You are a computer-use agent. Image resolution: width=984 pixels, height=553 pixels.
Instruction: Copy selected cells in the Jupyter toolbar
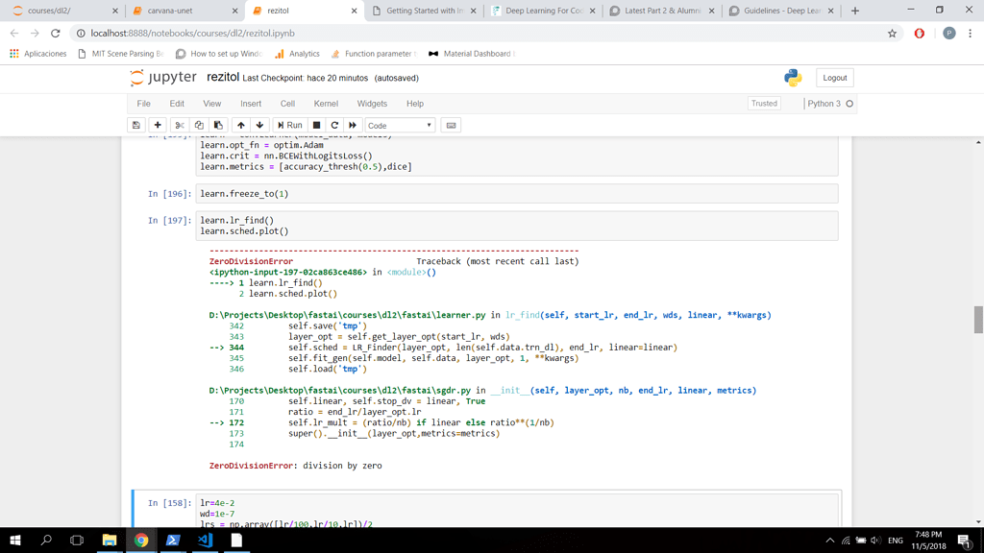[199, 125]
